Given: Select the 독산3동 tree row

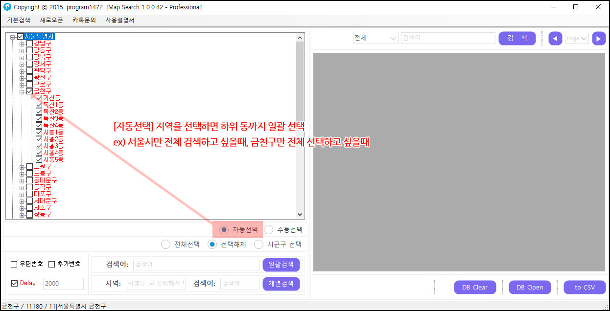Looking at the screenshot, I should click(53, 119).
